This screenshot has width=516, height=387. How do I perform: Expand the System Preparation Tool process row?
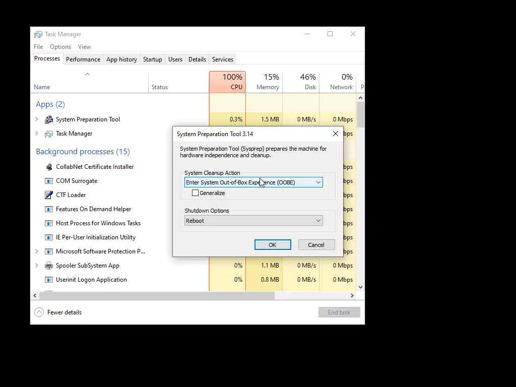pos(36,119)
